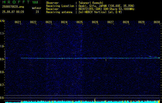Click the 1.1 kHz axis label
This screenshot has height=103, width=162.
coord(2,33)
